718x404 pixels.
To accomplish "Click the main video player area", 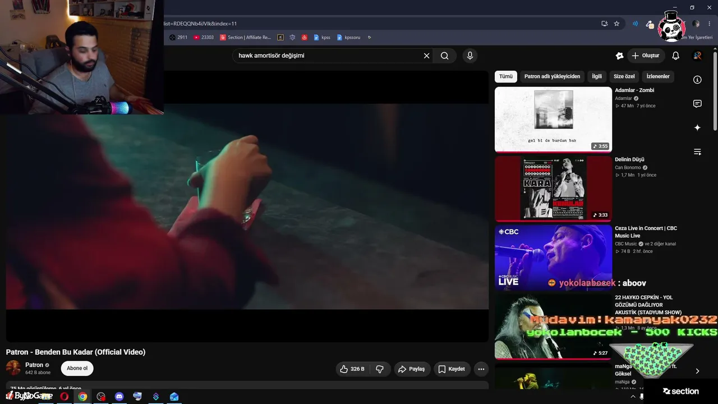I will tap(247, 206).
